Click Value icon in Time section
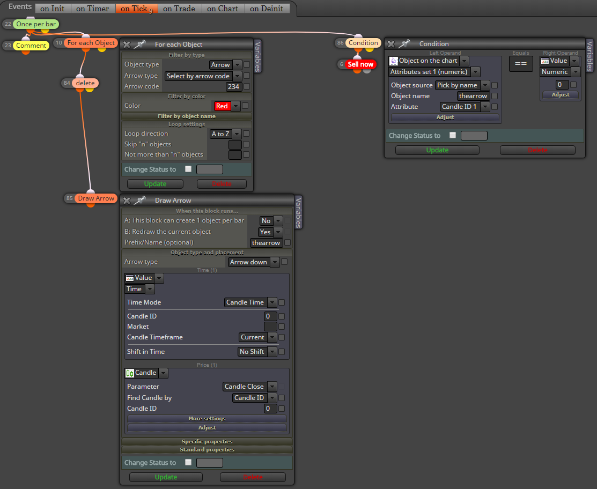 click(x=129, y=278)
